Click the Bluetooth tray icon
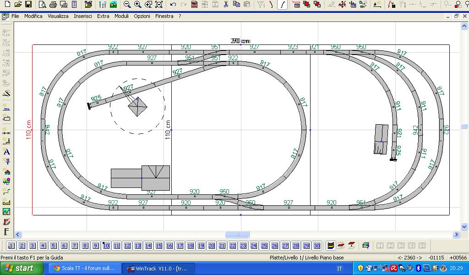Screen dimensions: 469x275 (x=418, y=268)
